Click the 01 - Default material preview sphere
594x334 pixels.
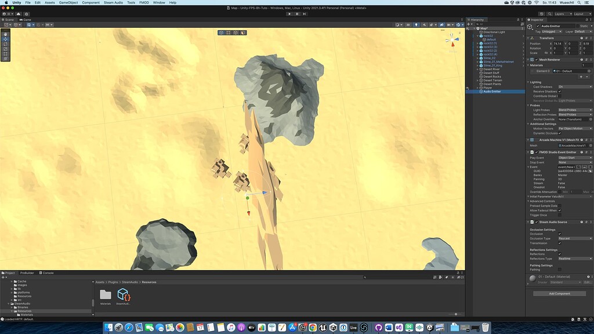(533, 279)
